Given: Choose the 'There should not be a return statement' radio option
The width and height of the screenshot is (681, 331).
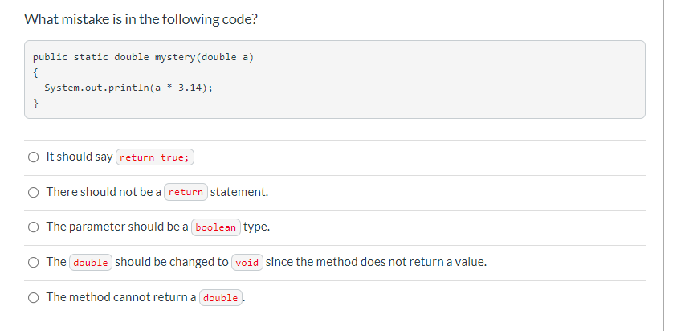Looking at the screenshot, I should (34, 193).
